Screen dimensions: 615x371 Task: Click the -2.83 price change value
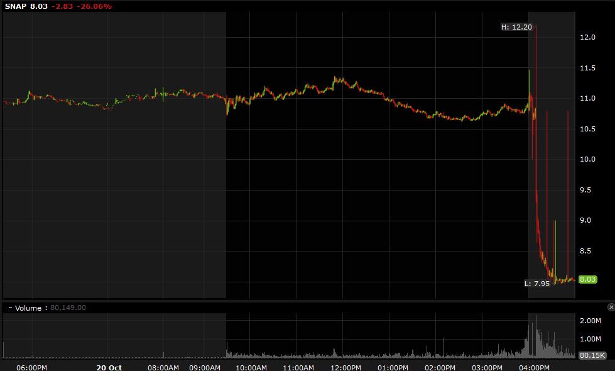click(x=61, y=6)
